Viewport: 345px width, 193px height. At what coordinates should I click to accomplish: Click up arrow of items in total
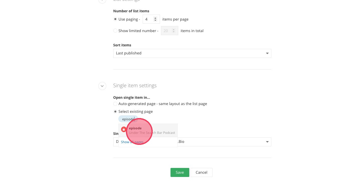[x=174, y=29]
